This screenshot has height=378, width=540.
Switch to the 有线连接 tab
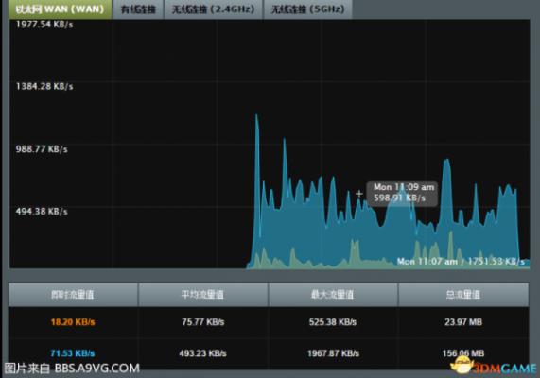pyautogui.click(x=138, y=9)
